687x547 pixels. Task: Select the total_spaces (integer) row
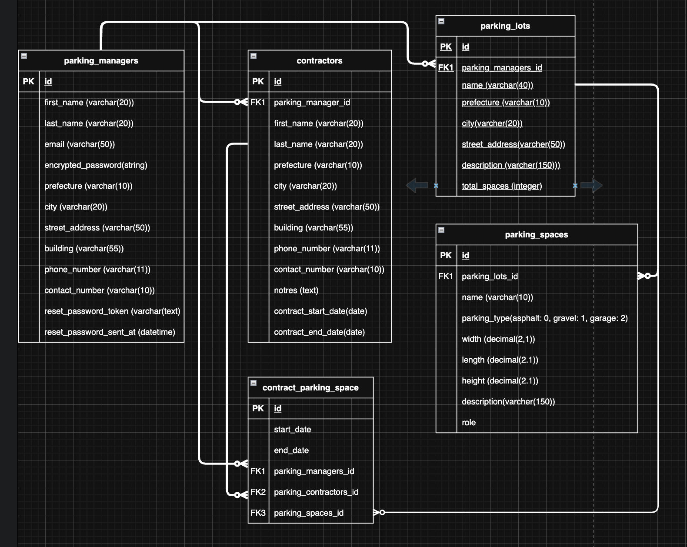pos(505,186)
